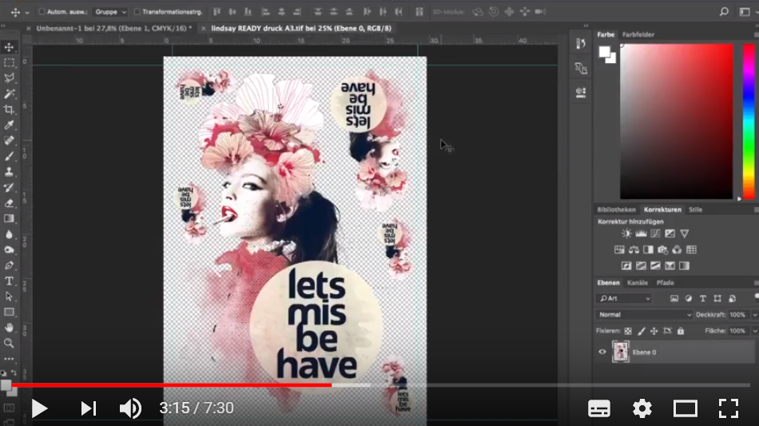
Task: Select the Rectangle shape tool
Action: click(x=10, y=312)
